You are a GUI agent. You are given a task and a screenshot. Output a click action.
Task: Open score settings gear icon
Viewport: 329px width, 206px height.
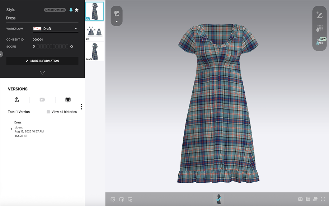click(71, 47)
